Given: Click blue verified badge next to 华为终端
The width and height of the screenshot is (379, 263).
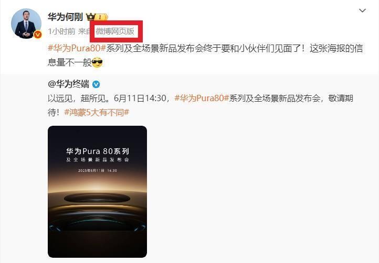Looking at the screenshot, I should pyautogui.click(x=96, y=84).
